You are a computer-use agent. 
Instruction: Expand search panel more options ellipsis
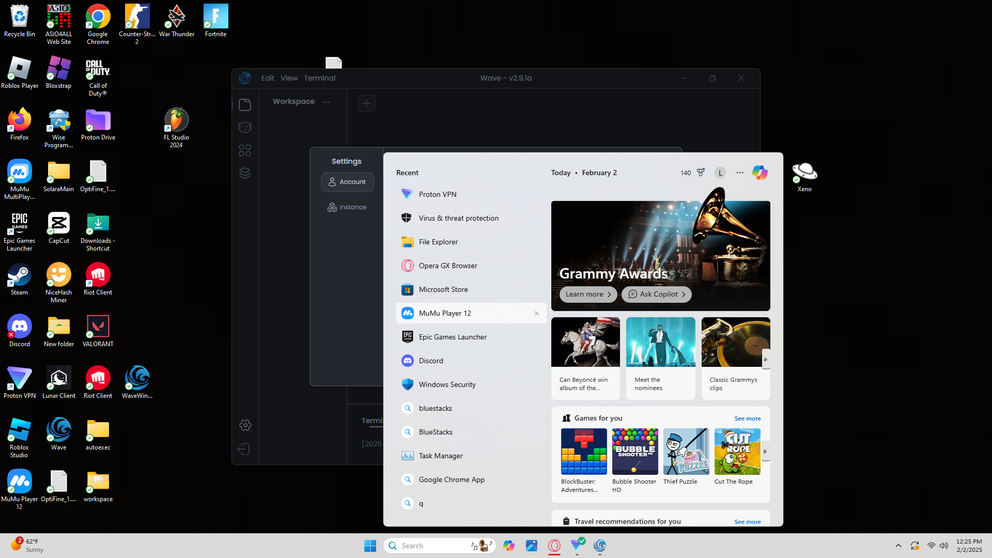point(740,173)
